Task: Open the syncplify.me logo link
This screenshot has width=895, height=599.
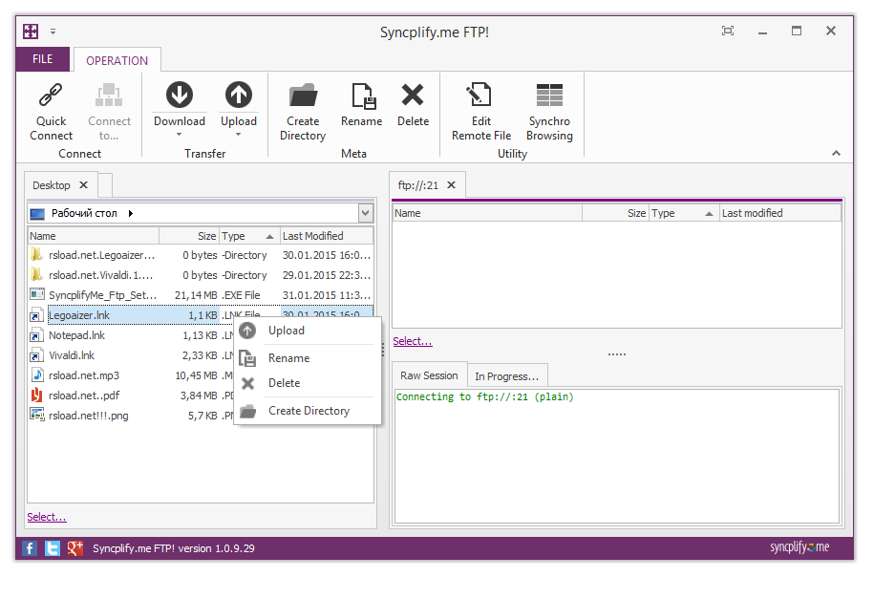Action: tap(799, 547)
